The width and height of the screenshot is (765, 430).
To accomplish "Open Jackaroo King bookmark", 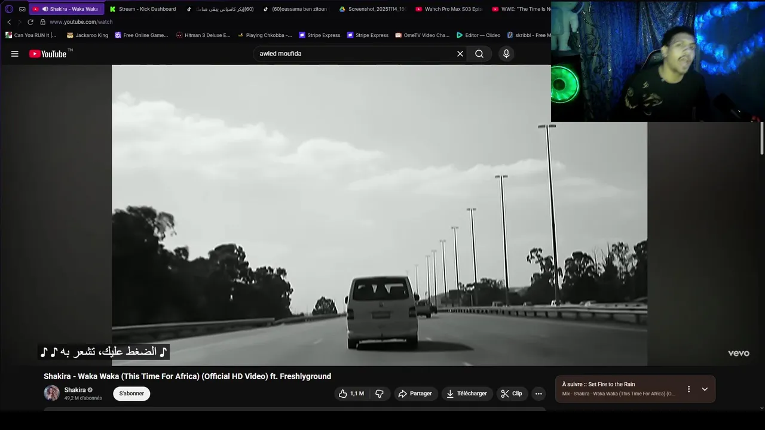I will (x=87, y=35).
